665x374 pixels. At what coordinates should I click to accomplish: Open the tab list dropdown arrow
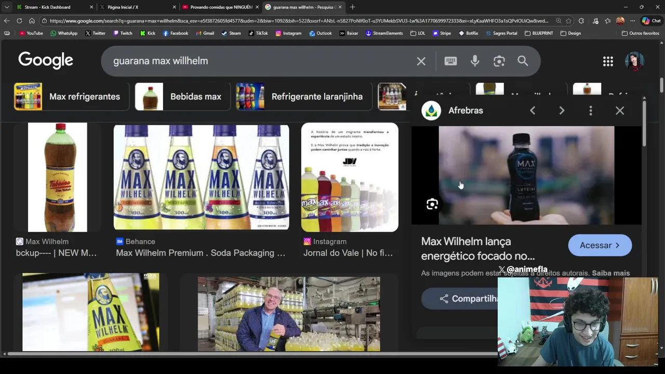[x=7, y=7]
